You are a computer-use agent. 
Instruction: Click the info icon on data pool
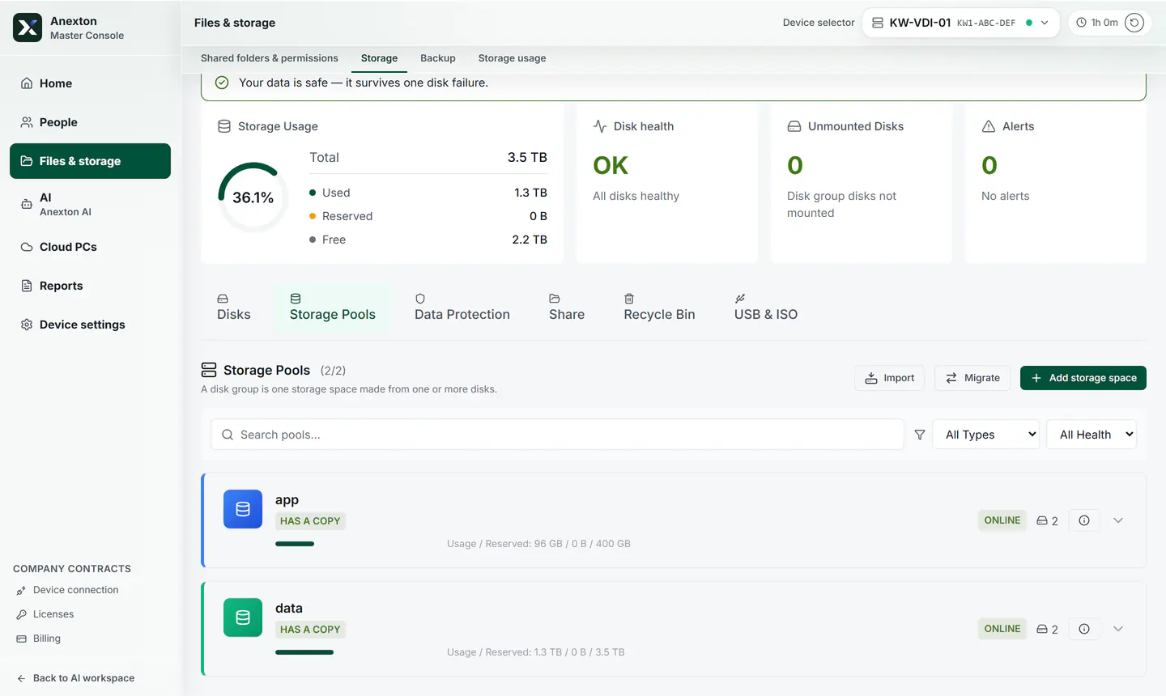[x=1084, y=629]
